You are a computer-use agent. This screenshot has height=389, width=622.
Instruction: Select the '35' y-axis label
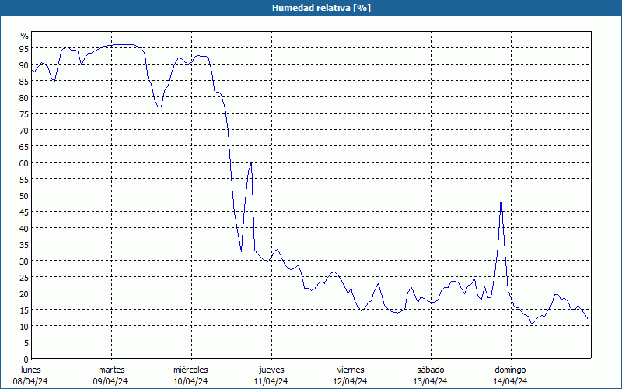coord(24,244)
